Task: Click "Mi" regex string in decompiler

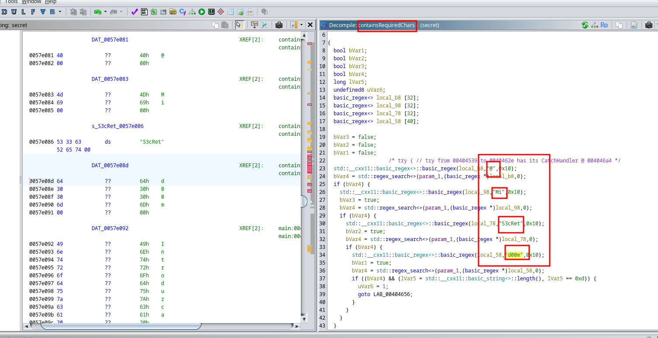Action: tap(499, 192)
